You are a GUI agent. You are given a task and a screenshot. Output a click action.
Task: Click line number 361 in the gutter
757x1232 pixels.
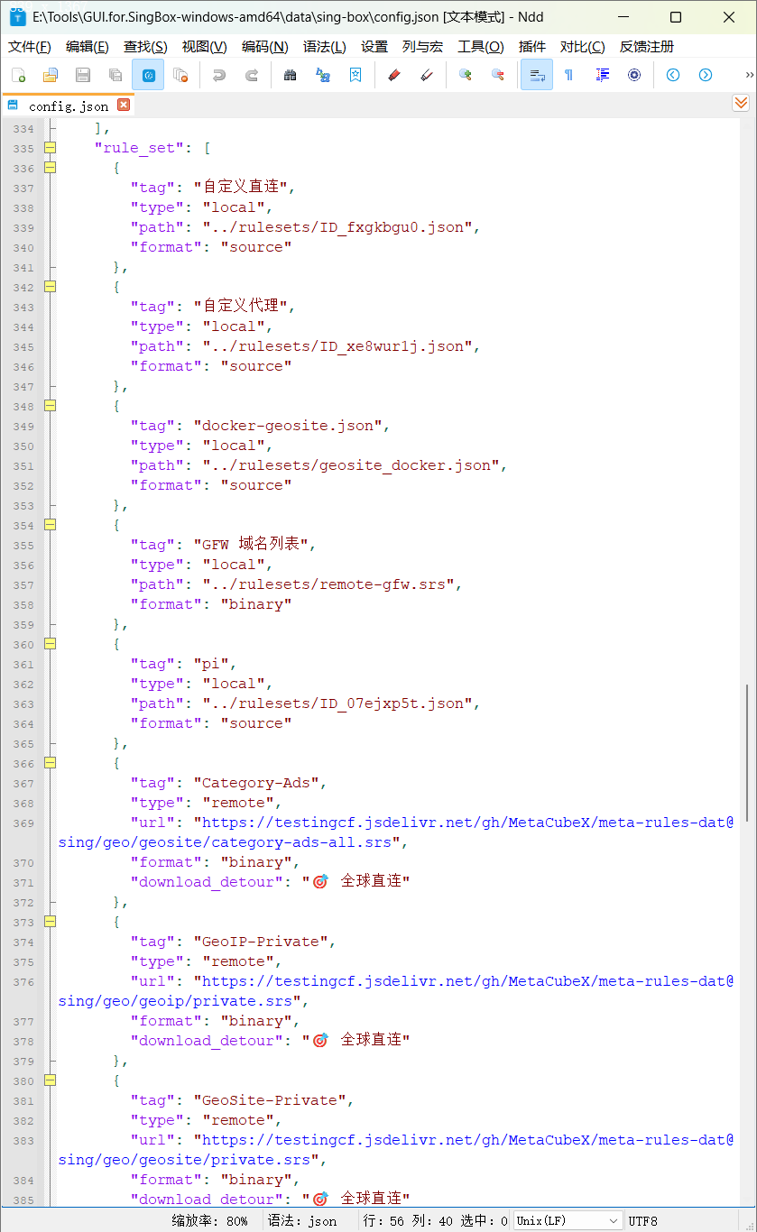[x=24, y=664]
